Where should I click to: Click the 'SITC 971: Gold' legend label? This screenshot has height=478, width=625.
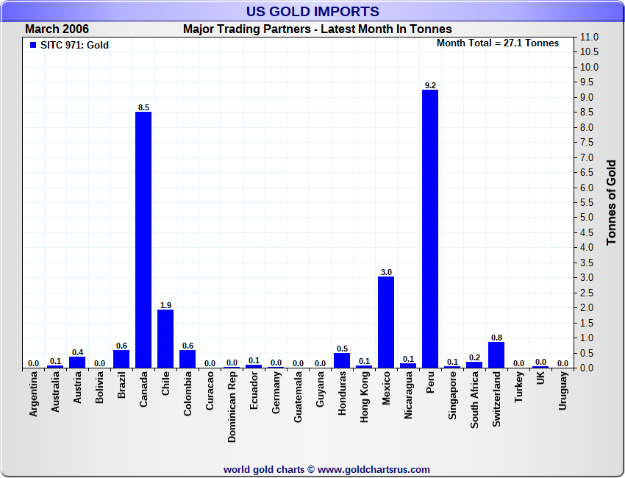tap(74, 45)
